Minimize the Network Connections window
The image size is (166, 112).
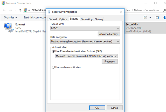point(146,3)
